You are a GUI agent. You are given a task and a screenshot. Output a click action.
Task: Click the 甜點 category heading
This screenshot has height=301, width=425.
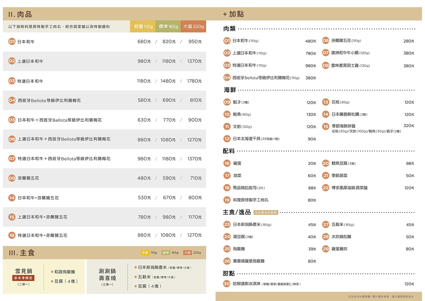coord(229,273)
